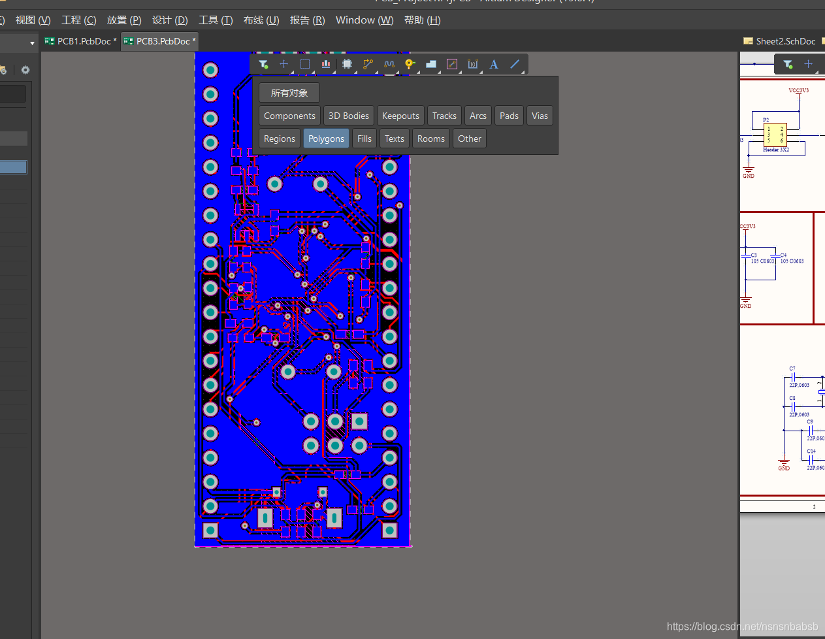
Task: Toggle the Texts filter
Action: pos(395,139)
